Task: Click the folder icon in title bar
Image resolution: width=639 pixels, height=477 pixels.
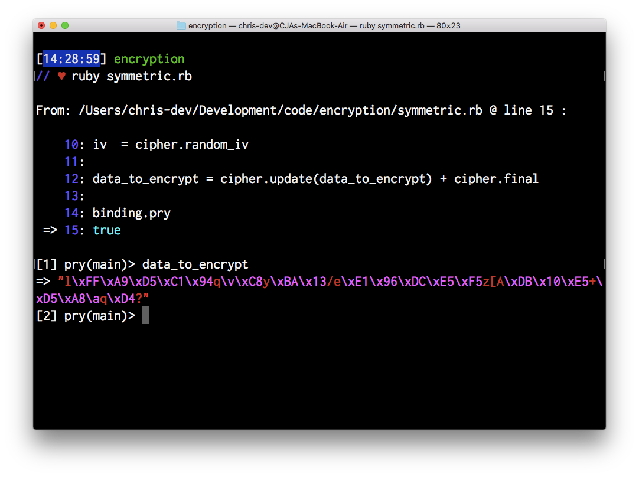Action: click(181, 25)
